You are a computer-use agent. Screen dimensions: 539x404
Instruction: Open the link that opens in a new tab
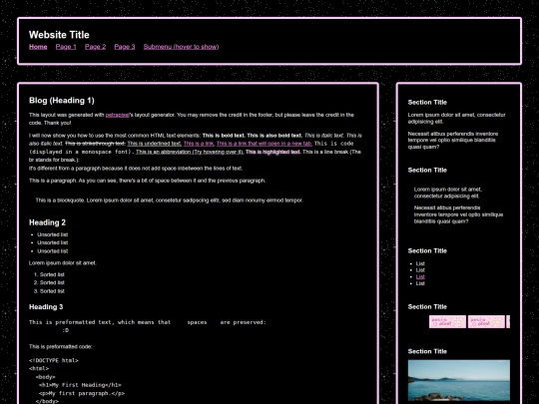pos(265,144)
